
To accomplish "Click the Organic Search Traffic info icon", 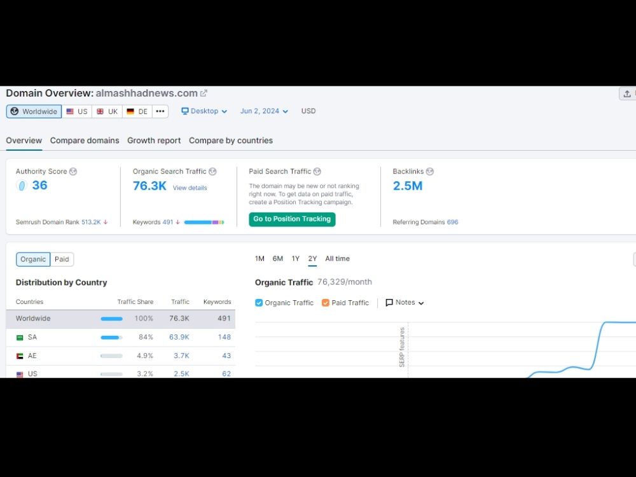I will click(x=212, y=172).
